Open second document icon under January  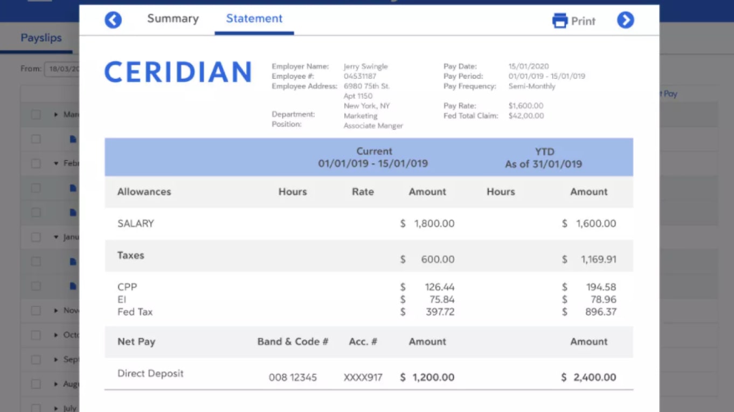click(x=73, y=286)
